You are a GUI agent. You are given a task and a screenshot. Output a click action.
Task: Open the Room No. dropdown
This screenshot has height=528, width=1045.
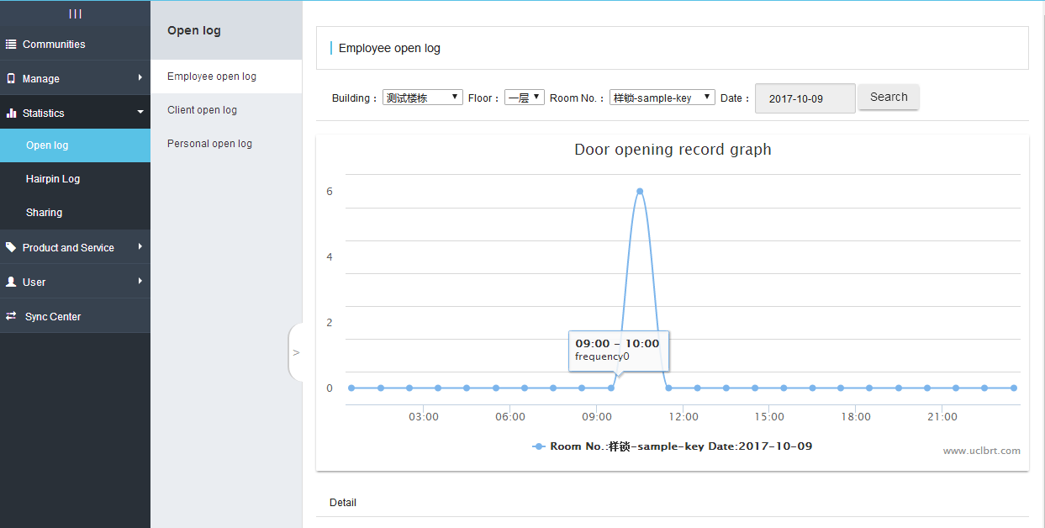click(662, 98)
